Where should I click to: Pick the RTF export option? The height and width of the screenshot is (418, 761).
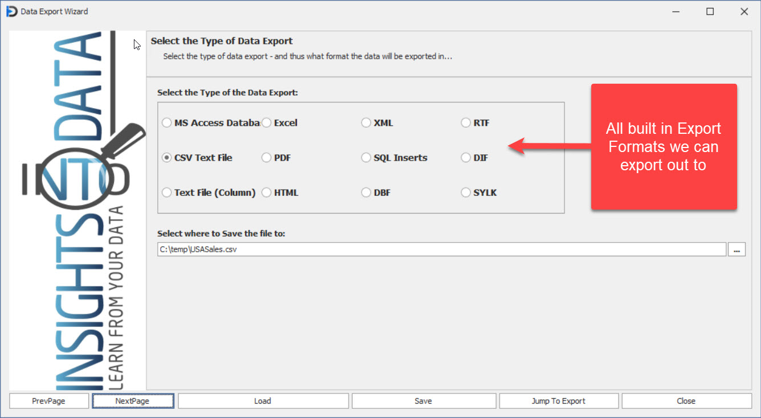[466, 123]
